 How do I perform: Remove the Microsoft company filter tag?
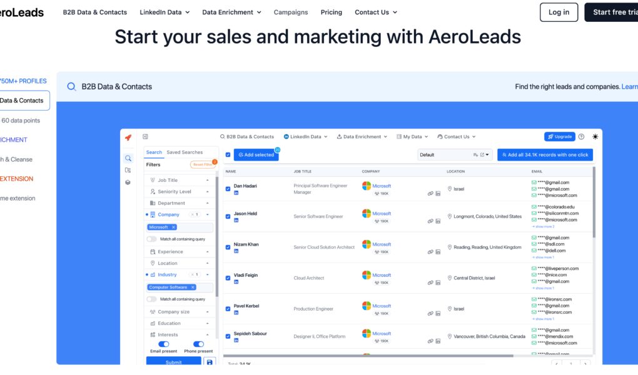(x=174, y=227)
